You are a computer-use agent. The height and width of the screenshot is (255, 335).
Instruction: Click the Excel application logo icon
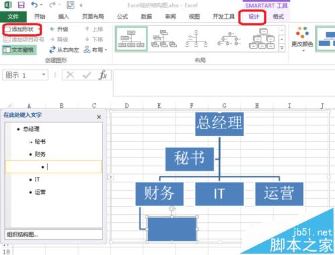[8, 5]
